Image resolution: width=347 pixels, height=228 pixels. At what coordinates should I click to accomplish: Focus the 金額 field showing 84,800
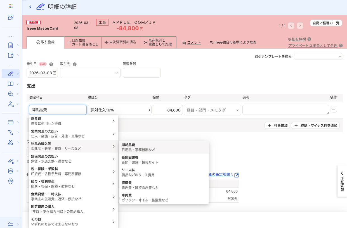(168, 110)
